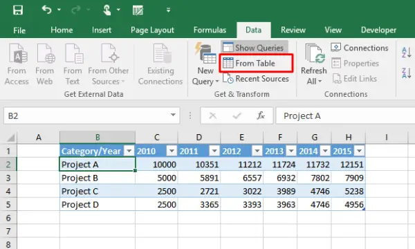The image size is (415, 249).
Task: Click Sort Z to A icon
Action: pyautogui.click(x=407, y=73)
